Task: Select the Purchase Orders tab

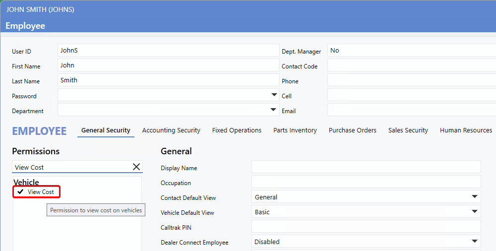Action: pos(353,130)
